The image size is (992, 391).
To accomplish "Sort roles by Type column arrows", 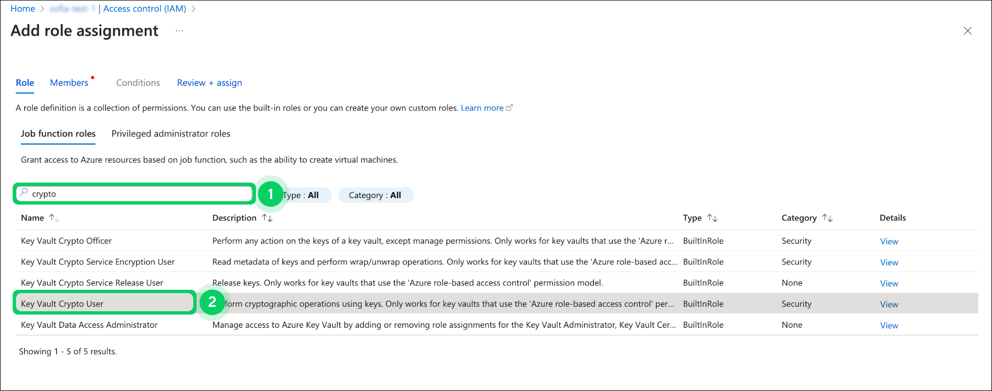I will click(x=712, y=218).
